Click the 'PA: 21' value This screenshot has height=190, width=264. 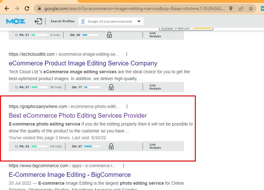[x=24, y=35]
